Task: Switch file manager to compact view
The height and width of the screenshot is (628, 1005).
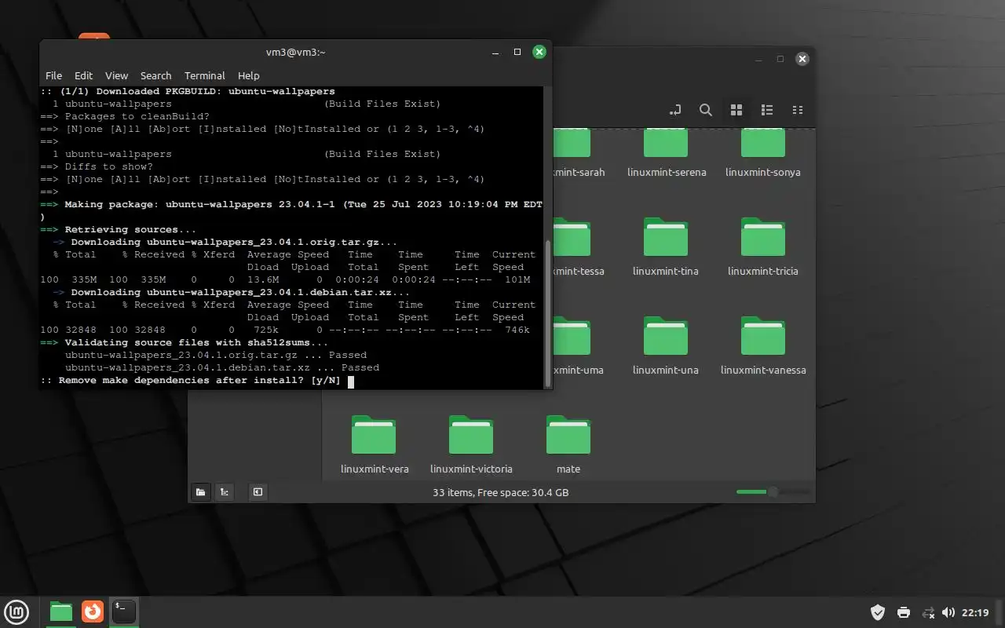Action: pos(798,110)
